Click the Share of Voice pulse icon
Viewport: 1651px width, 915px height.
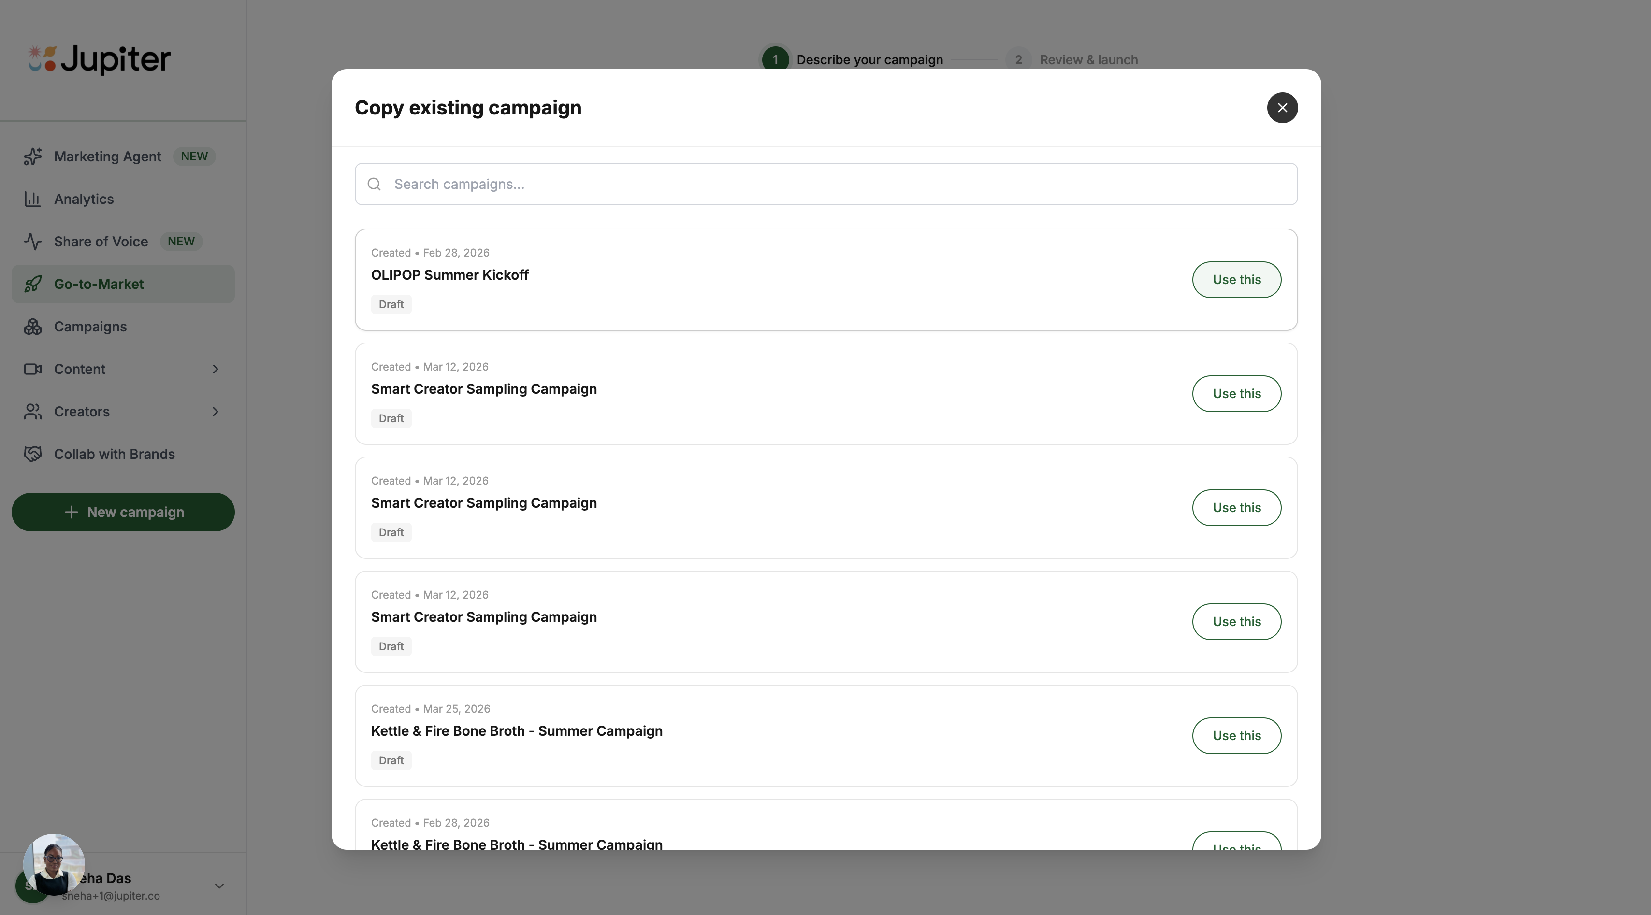33,242
